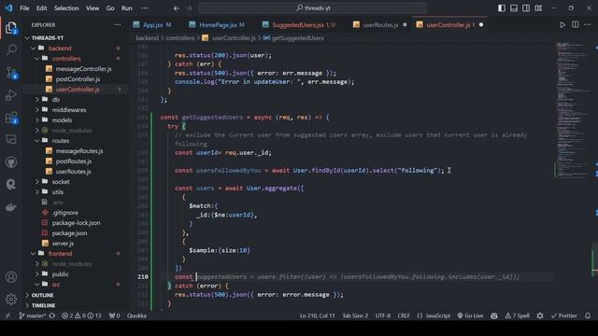Screen dimensions: 598x336
Task: Open messageController.js in explorer
Action: click(83, 69)
